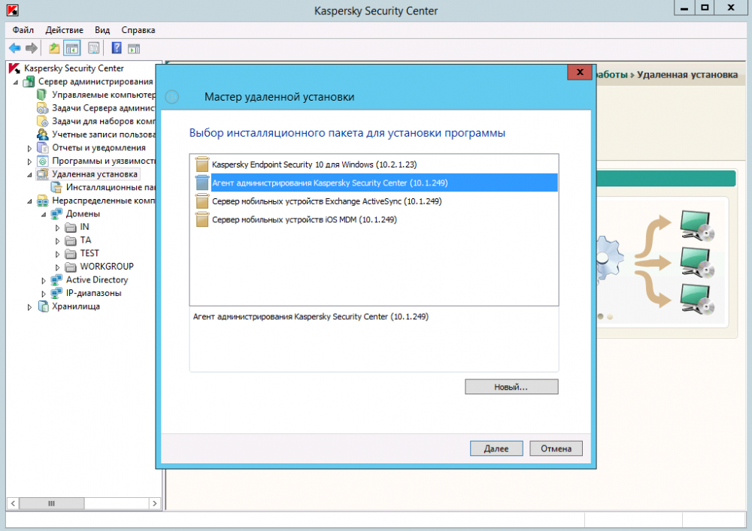752x531 pixels.
Task: Select Сервер мобильных устройств Exchange ActiveSync
Action: [374, 201]
